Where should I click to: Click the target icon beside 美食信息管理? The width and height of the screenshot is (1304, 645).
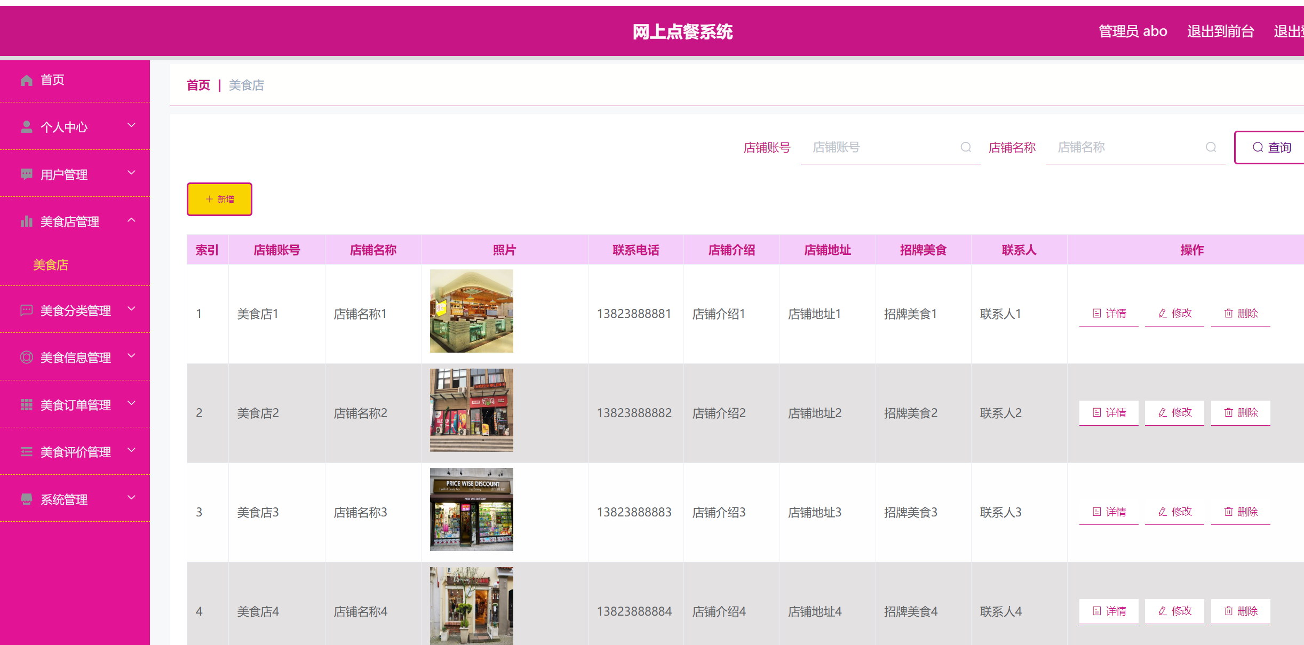pos(27,357)
